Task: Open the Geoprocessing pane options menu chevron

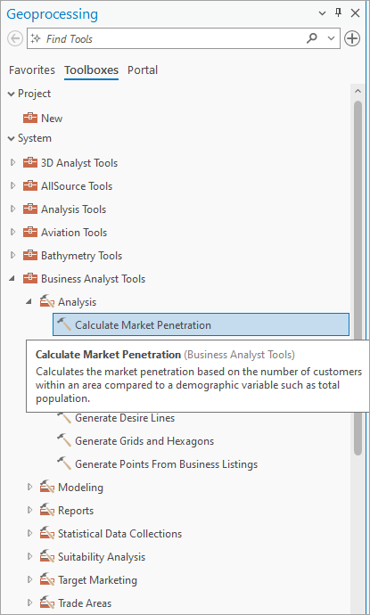Action: 322,13
